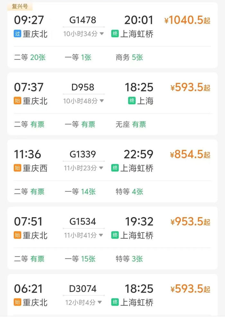Select 一等 15张 seat on G1534

(80, 259)
